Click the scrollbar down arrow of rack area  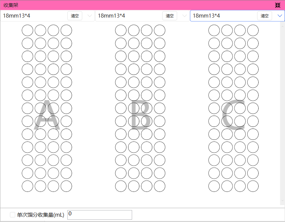coord(282,201)
